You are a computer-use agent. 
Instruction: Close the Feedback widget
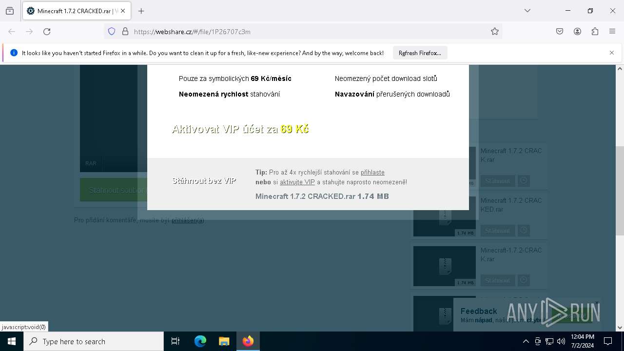(x=596, y=303)
